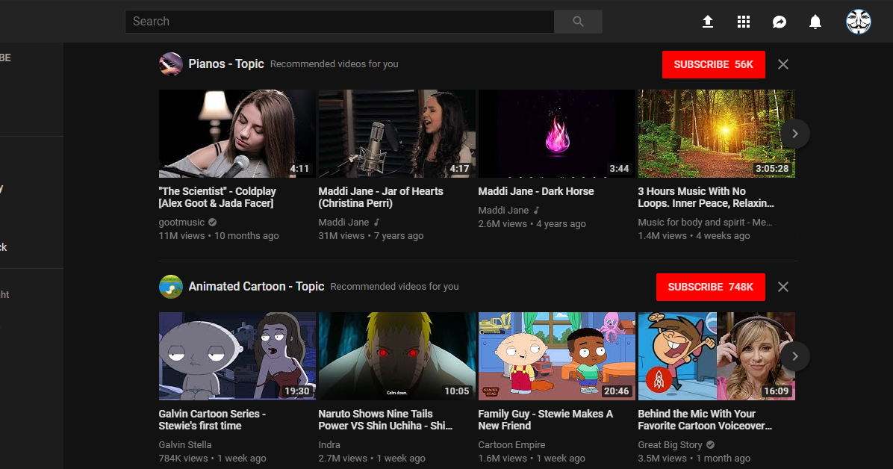Open Music for body and spirit channel
Viewport: 893px width, 469px height.
pos(705,223)
